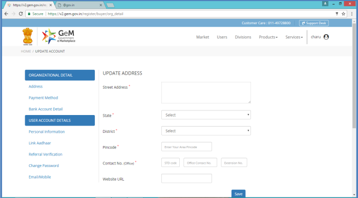The height and width of the screenshot is (198, 358).
Task: Open the Bank Account Detail link
Action: pos(46,109)
